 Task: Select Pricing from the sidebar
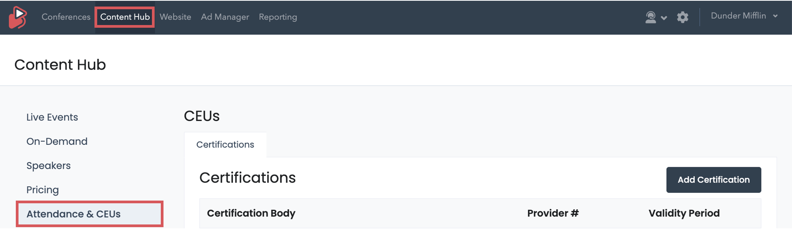tap(42, 190)
